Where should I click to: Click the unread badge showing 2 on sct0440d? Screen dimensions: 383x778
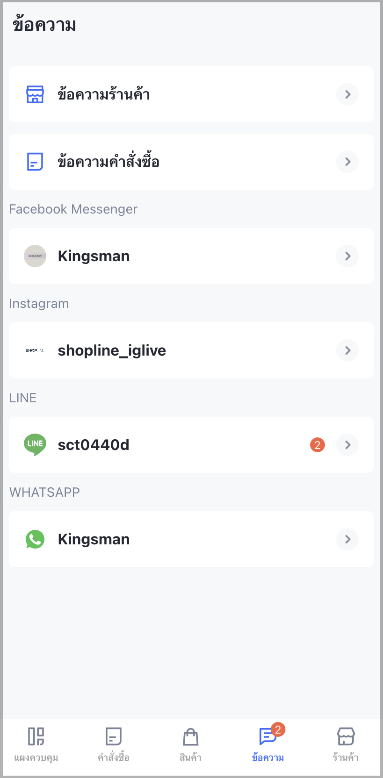[x=317, y=444]
